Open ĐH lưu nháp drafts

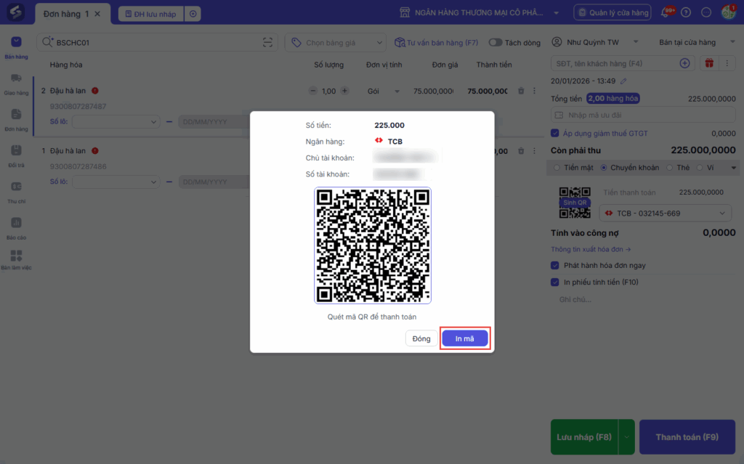(151, 14)
